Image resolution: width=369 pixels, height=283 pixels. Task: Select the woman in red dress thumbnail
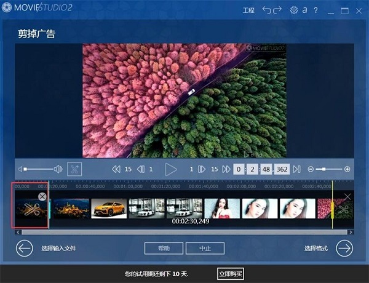tap(222, 209)
